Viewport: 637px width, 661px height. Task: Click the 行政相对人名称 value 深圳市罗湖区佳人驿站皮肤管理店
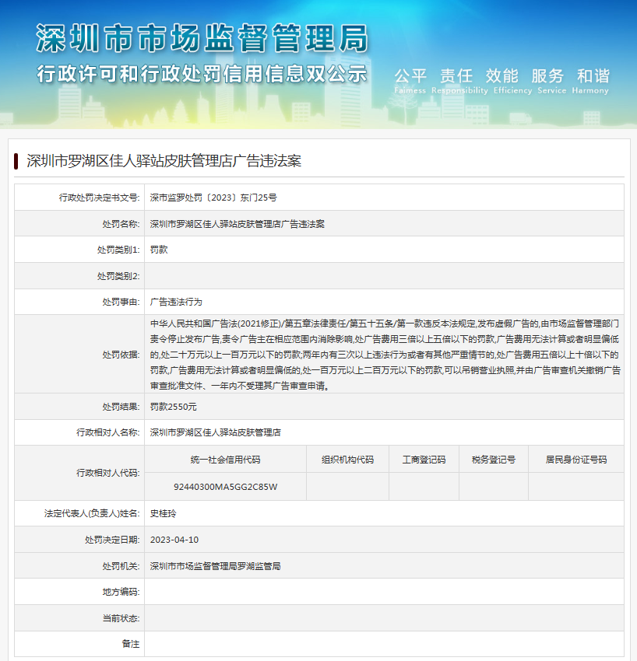click(215, 432)
